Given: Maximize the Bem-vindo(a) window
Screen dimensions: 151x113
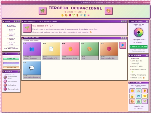Looking at the screenshot, I should click(x=124, y=21).
